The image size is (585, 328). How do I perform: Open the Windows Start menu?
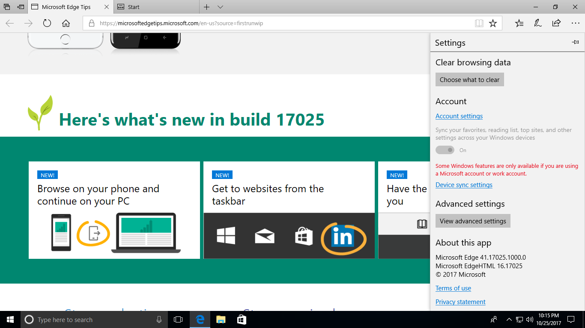[10, 319]
